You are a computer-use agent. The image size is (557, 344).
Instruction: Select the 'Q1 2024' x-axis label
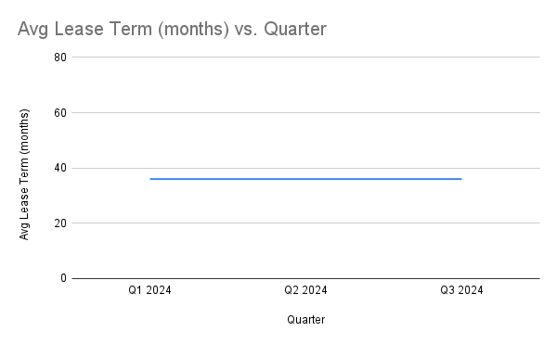pyautogui.click(x=149, y=290)
